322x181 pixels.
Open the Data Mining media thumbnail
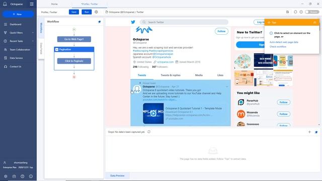coord(263,60)
